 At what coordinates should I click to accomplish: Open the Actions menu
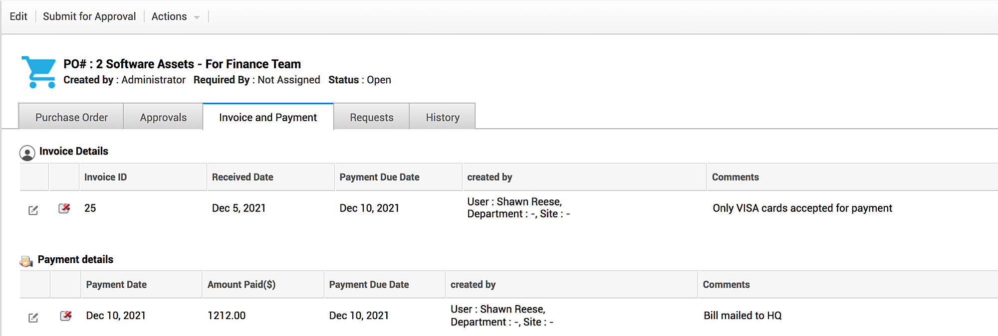click(169, 16)
